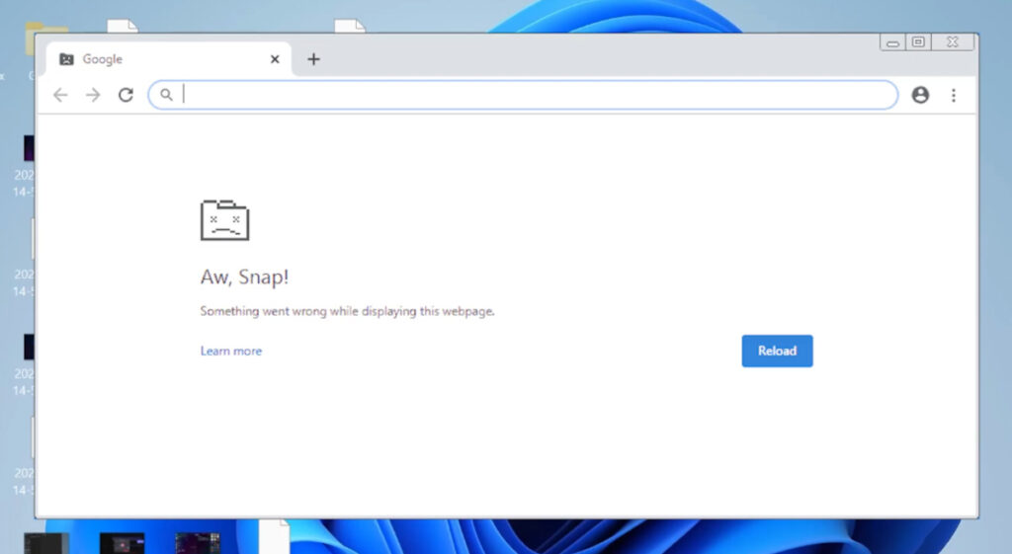Screen dimensions: 1012x554
Task: Select the multicolored dark thumbnail below the Chrome window
Action: tap(198, 544)
